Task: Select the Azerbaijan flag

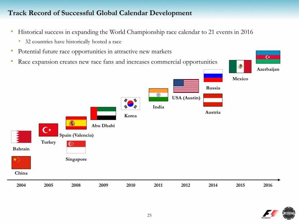Action: pos(267,57)
